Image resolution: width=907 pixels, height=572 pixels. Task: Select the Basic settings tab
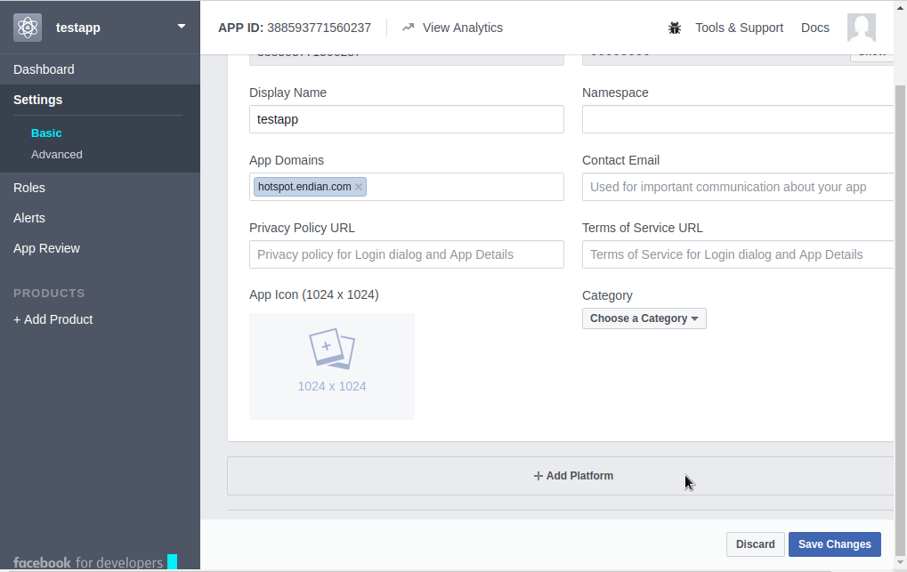click(46, 133)
